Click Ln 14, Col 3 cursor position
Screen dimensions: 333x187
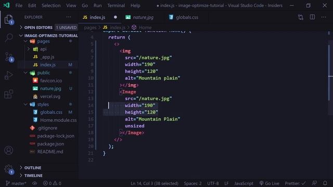(155, 183)
